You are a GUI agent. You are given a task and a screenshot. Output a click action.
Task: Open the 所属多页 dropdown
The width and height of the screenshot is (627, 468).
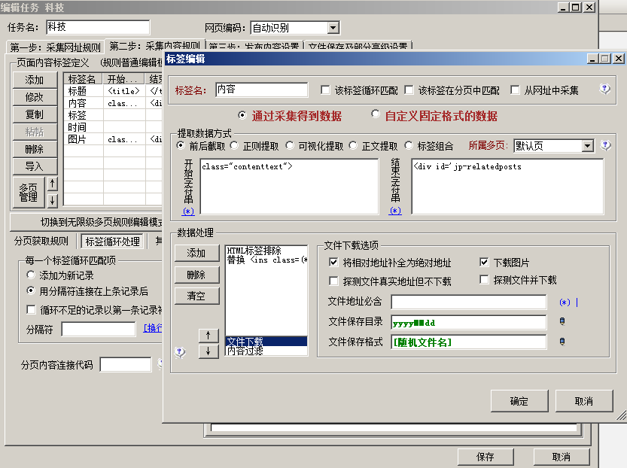click(587, 146)
